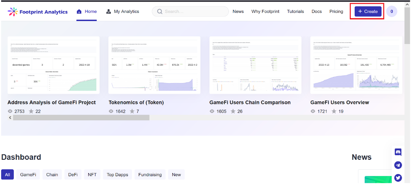Open the Docs link
Image resolution: width=413 pixels, height=189 pixels.
pyautogui.click(x=317, y=11)
